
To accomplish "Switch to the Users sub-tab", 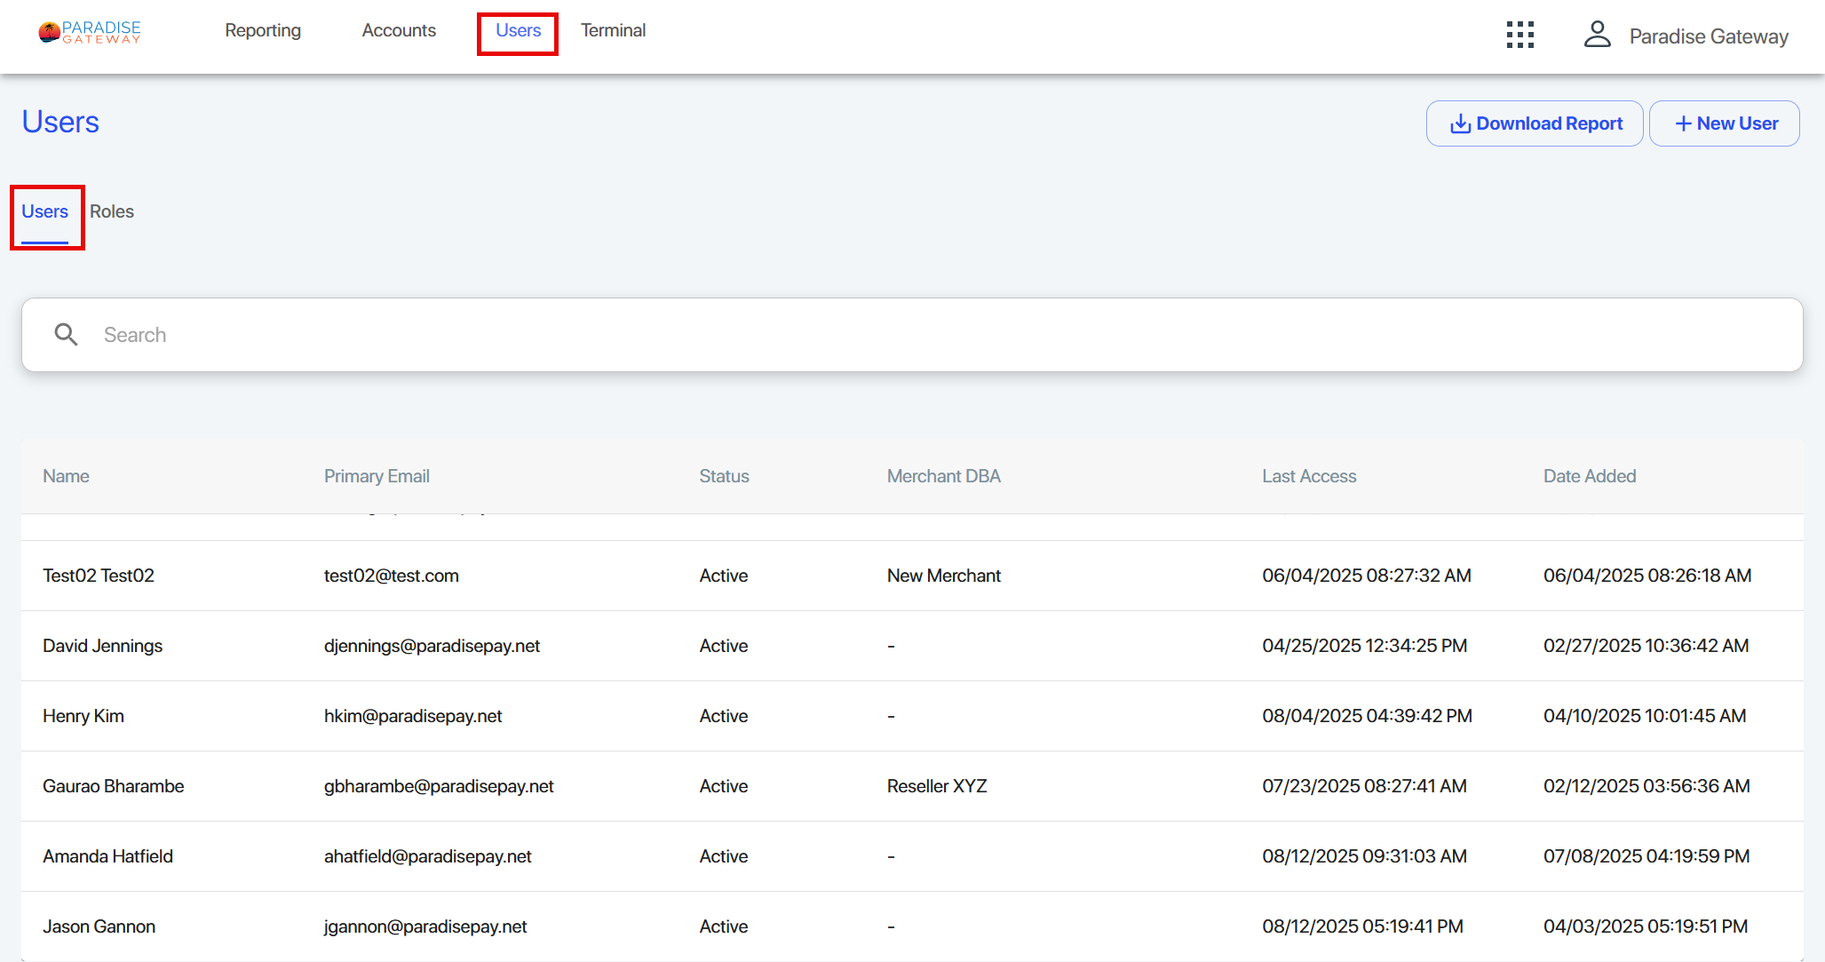I will [x=44, y=211].
